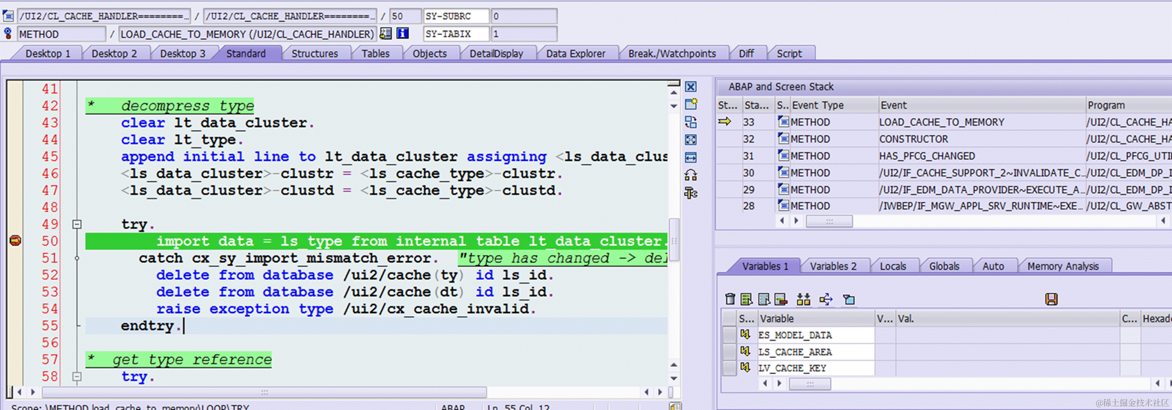Open the Data Explorer tab
This screenshot has width=1172, height=410.
(x=575, y=54)
